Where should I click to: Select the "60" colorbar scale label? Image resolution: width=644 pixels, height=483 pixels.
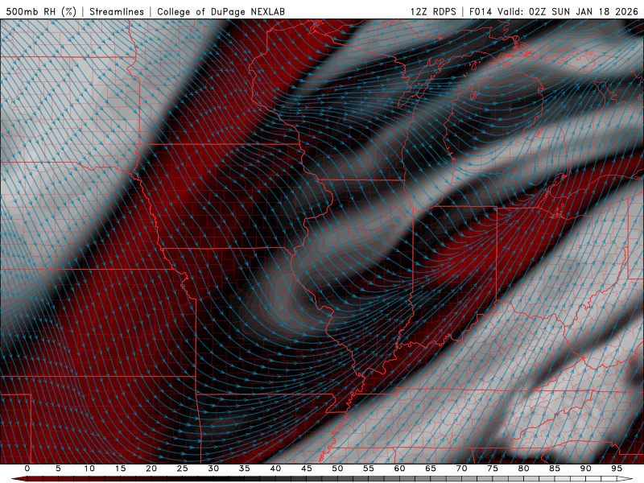click(x=399, y=469)
